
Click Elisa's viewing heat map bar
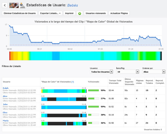pos(64,116)
